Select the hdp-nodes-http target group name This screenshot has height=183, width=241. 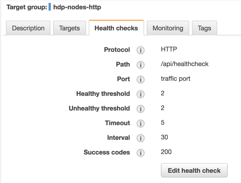coord(77,7)
